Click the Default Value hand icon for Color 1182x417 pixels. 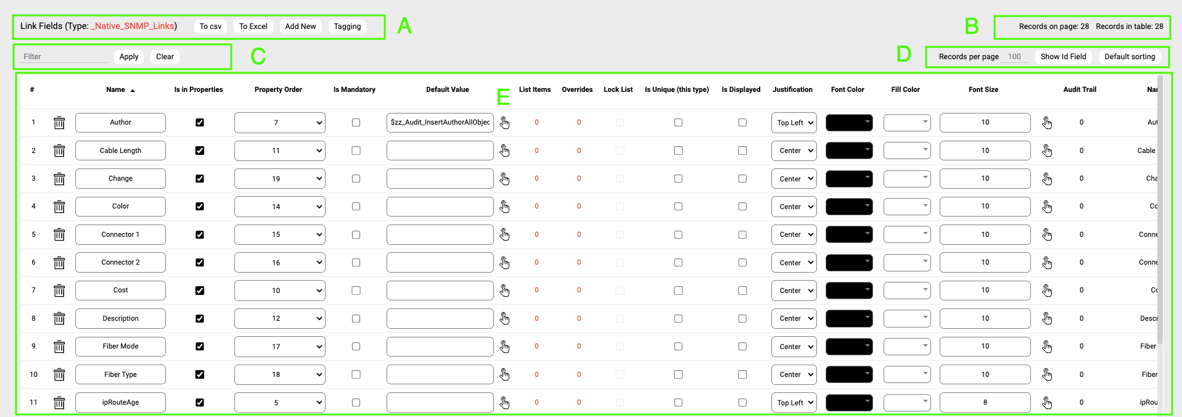point(504,207)
